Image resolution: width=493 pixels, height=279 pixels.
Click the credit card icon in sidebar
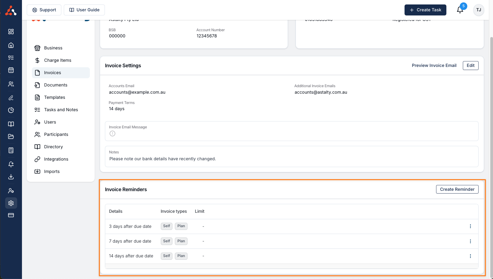coord(11,215)
